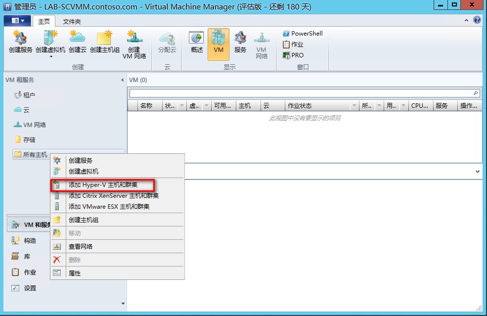Click the workspace pane options arrow
Viewport: 487px width, 316px height.
(123, 304)
